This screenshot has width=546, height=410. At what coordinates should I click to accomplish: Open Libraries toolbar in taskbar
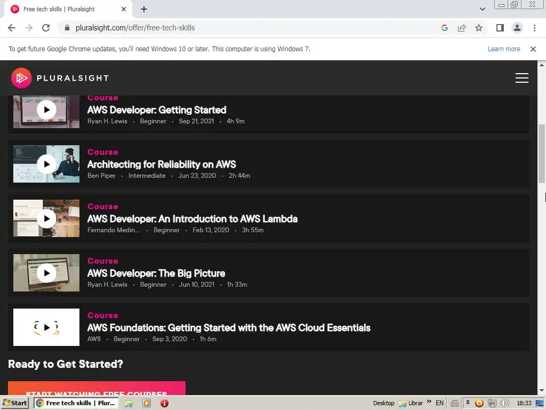pyautogui.click(x=411, y=403)
